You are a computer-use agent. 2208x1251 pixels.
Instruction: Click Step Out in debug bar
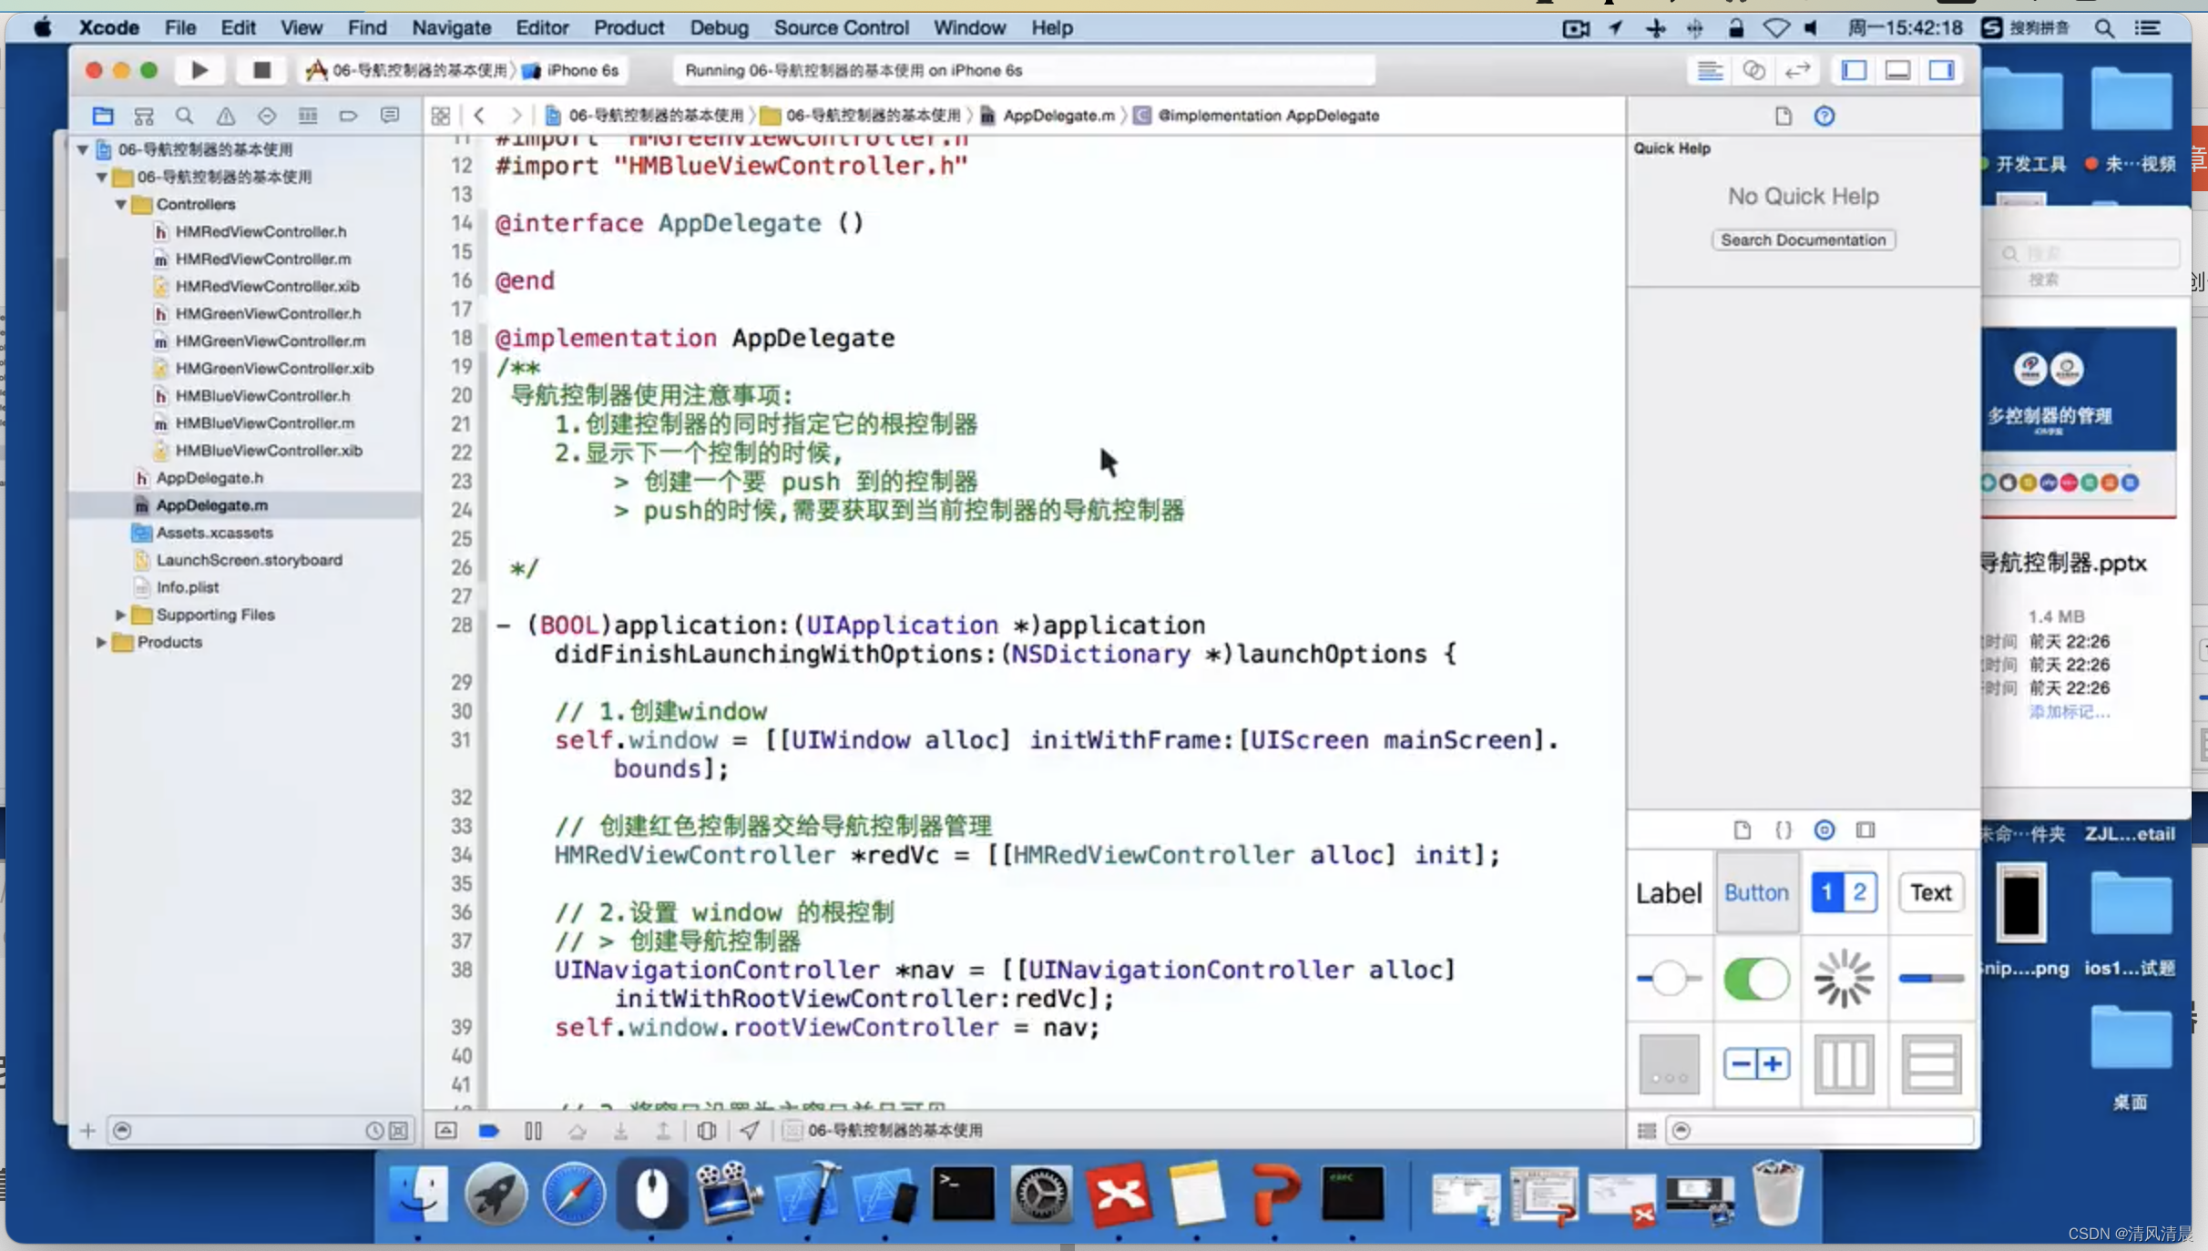(x=663, y=1130)
